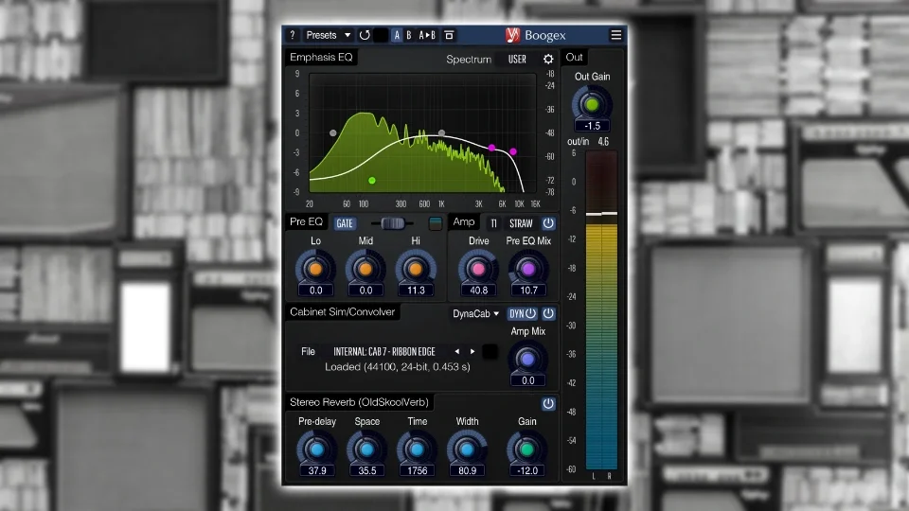This screenshot has height=511, width=909.
Task: Select the right magenta EQ control point
Action: (x=513, y=151)
